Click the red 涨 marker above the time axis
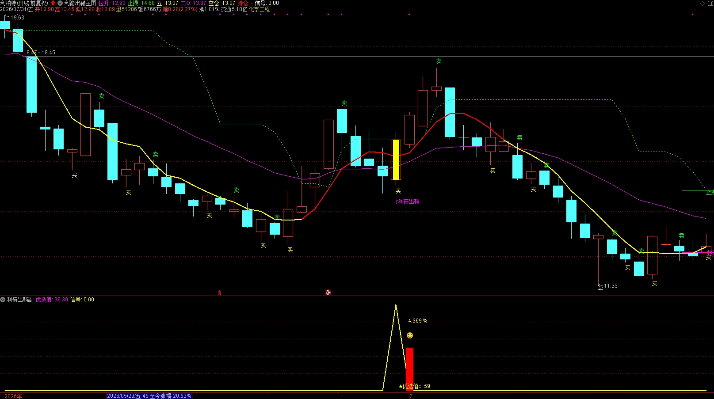 click(x=328, y=293)
